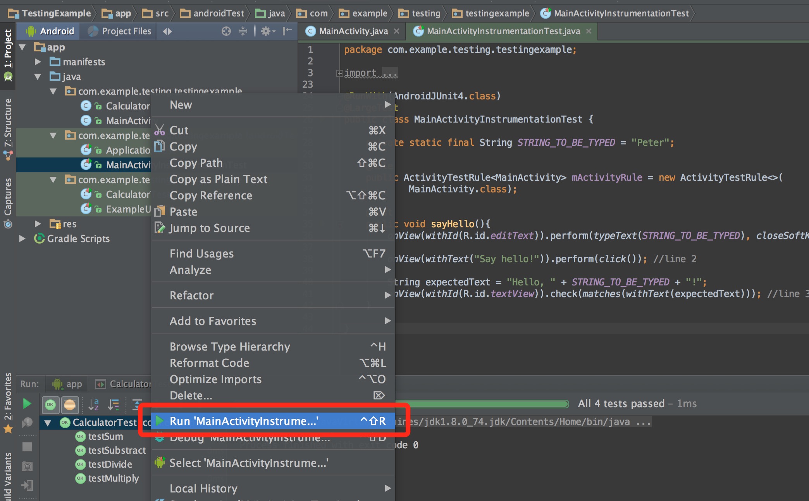This screenshot has width=809, height=501.
Task: Select the testDivide test result
Action: tap(104, 465)
